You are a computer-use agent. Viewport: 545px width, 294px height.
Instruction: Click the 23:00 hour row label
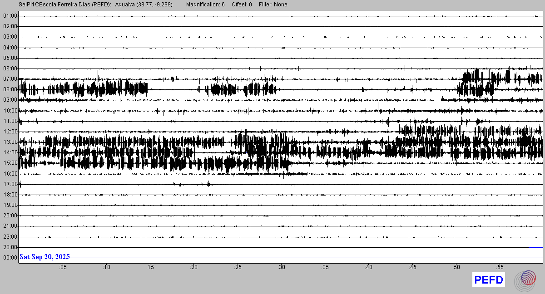10,247
